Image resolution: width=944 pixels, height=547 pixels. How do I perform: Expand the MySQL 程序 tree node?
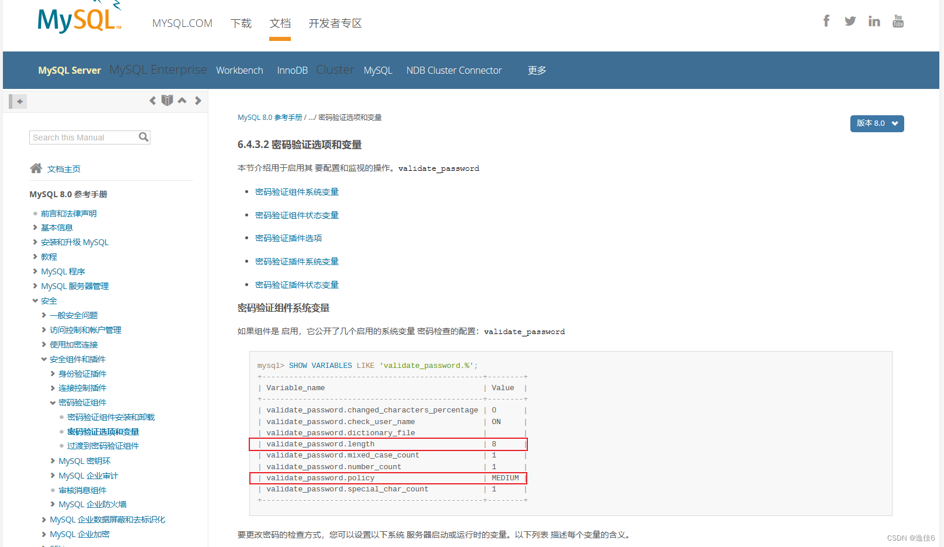coord(35,271)
